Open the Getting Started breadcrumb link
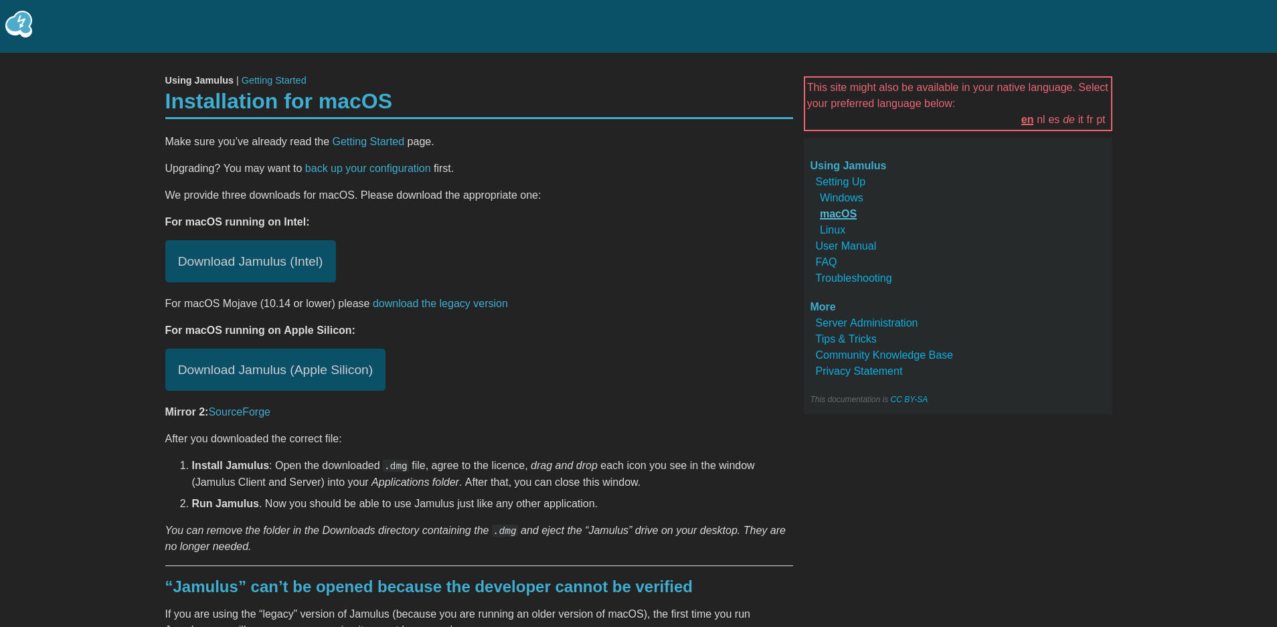 click(274, 80)
